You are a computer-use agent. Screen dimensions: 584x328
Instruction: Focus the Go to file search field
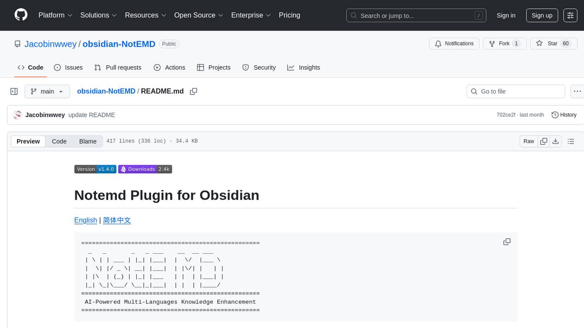click(x=516, y=91)
